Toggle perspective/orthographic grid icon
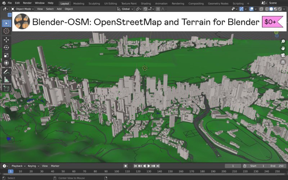This screenshot has height=180, width=288. point(283,62)
